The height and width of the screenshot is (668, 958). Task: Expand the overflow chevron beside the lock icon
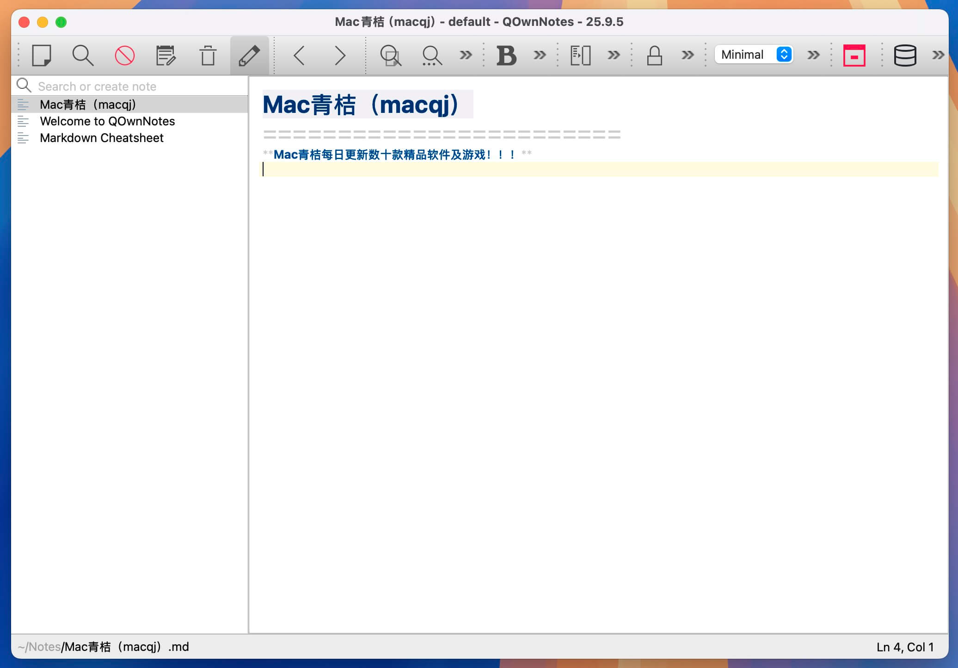coord(687,55)
